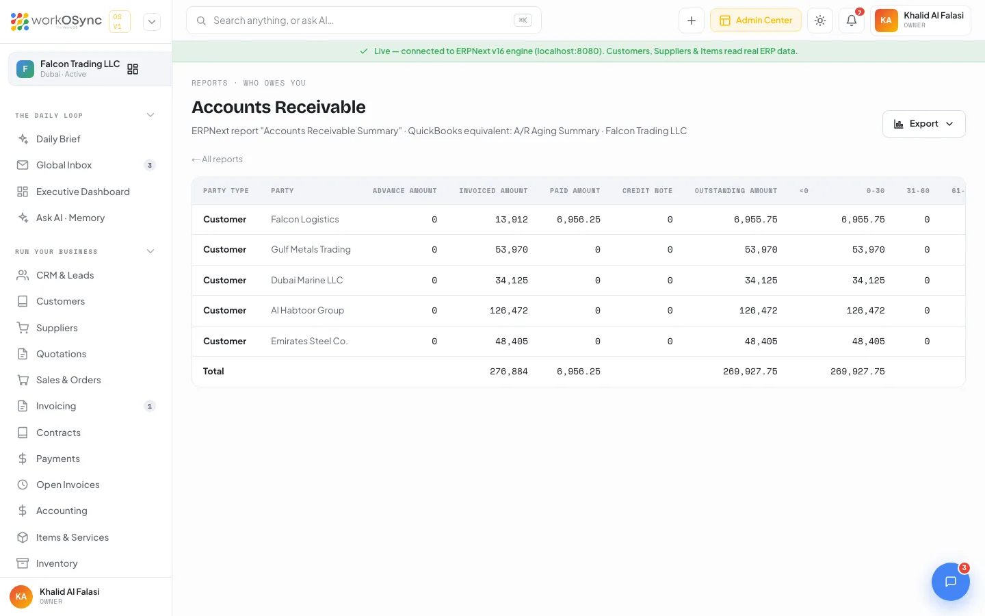Open the chat bubble widget

point(950,582)
